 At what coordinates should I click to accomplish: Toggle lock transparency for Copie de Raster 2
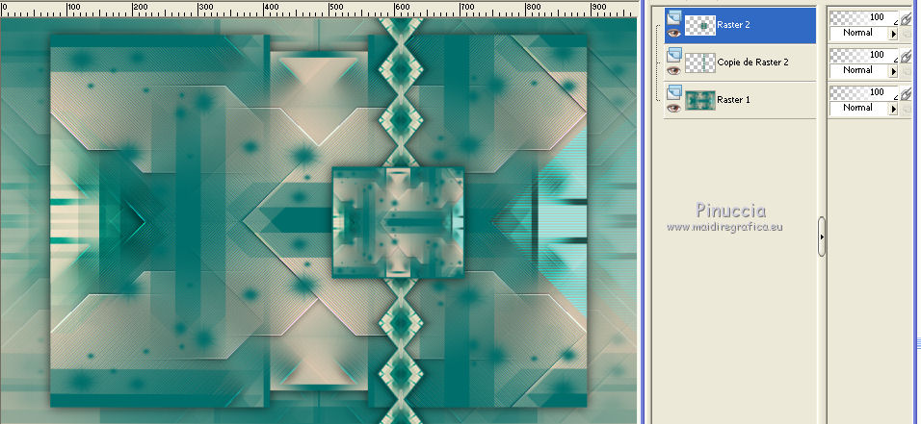point(906,71)
